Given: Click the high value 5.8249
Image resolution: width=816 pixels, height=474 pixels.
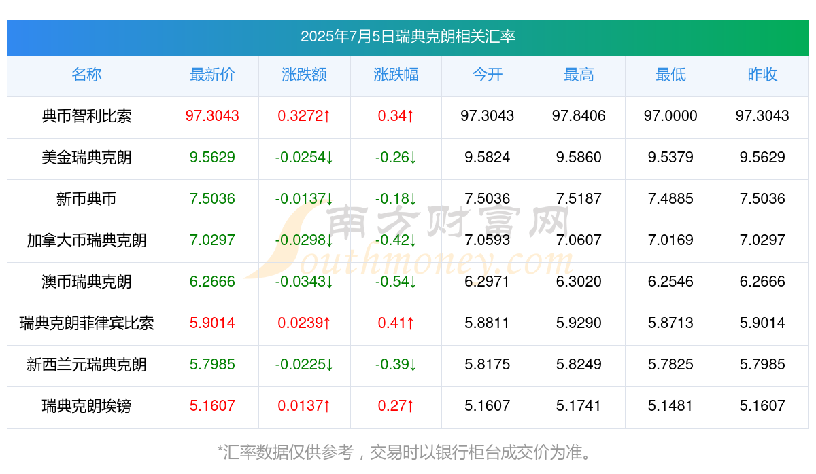Looking at the screenshot, I should (x=579, y=365).
